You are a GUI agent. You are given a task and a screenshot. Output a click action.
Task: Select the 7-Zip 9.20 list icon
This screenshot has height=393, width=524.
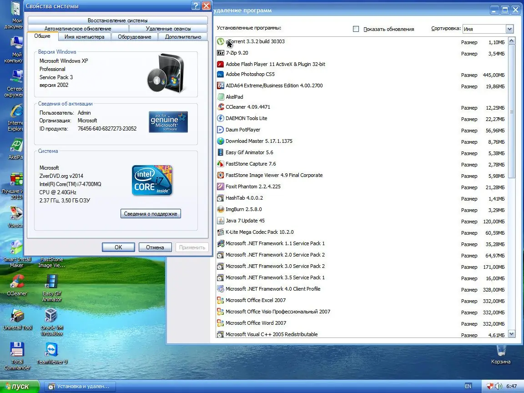(x=220, y=53)
